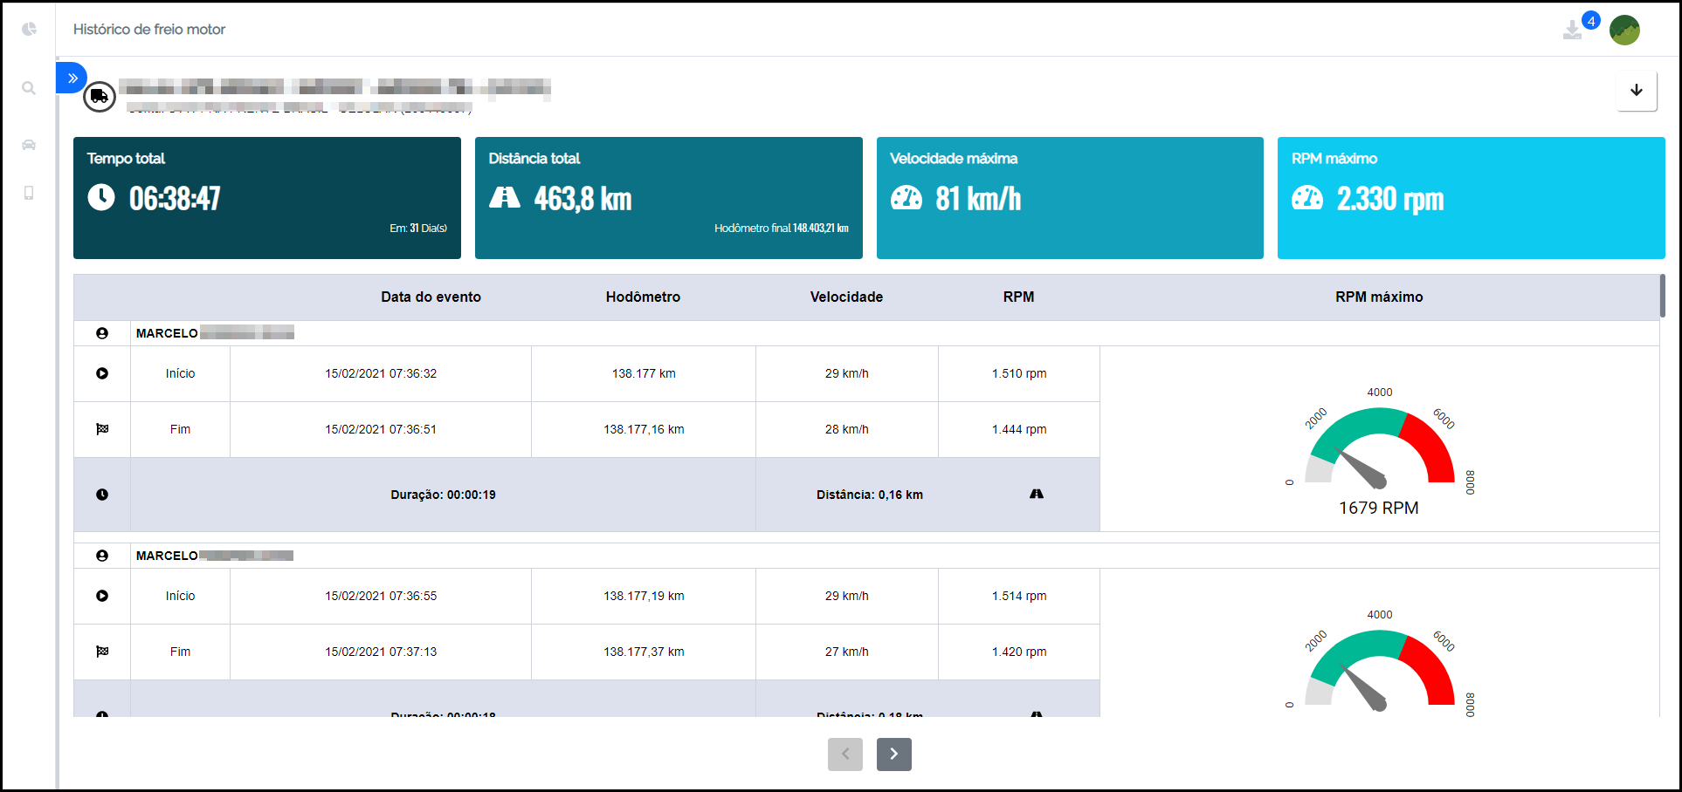This screenshot has width=1682, height=792.
Task: Select the Distância total card
Action: [669, 198]
